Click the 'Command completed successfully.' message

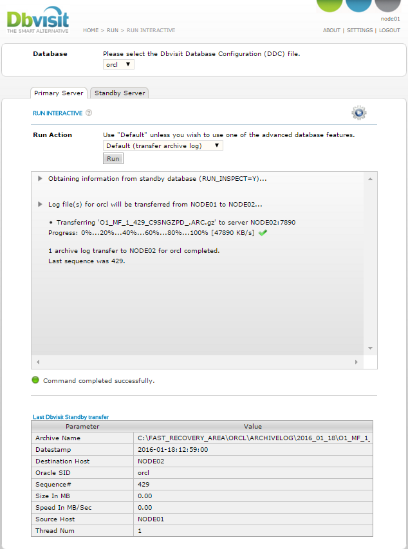point(98,380)
